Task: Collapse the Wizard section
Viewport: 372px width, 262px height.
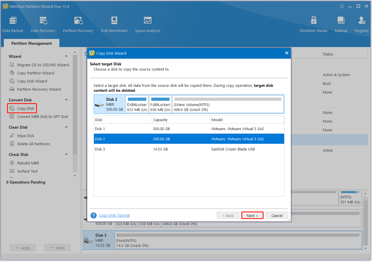Action: coord(66,56)
